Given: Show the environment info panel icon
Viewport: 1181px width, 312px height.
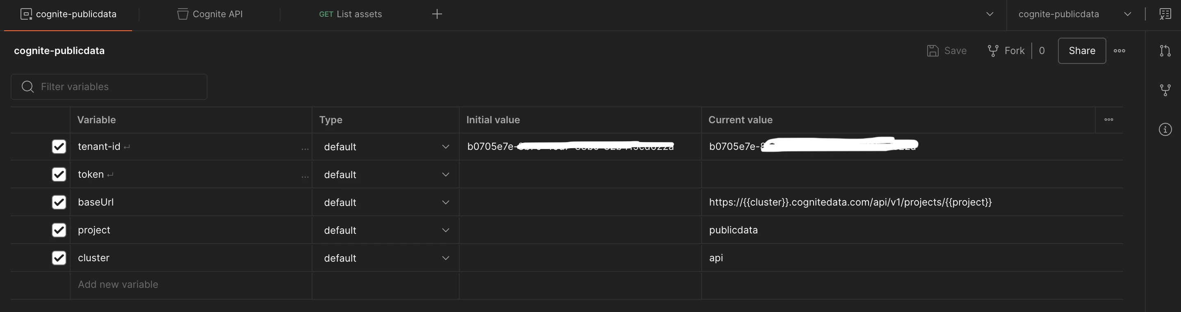Looking at the screenshot, I should click(x=1165, y=129).
